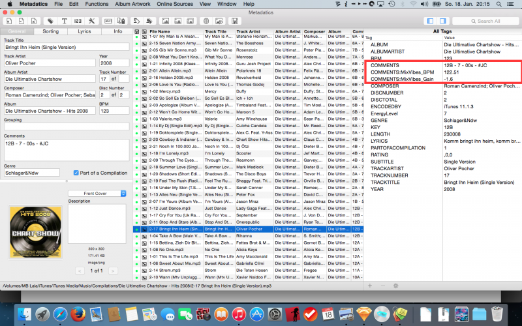This screenshot has width=522, height=326.
Task: Select the file 1-03 Valerie.mp3 row
Action: 248,119
